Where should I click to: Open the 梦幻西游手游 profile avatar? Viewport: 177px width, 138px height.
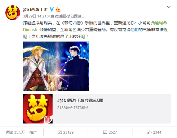tap(13, 12)
